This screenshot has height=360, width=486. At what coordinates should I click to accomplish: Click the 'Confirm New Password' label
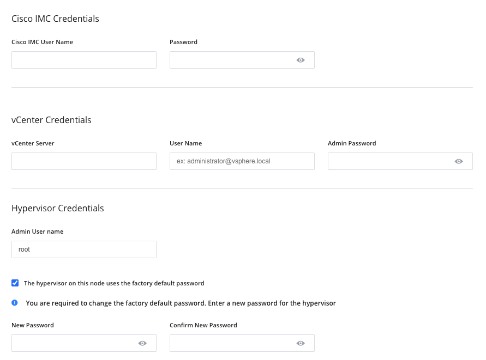[x=203, y=325]
